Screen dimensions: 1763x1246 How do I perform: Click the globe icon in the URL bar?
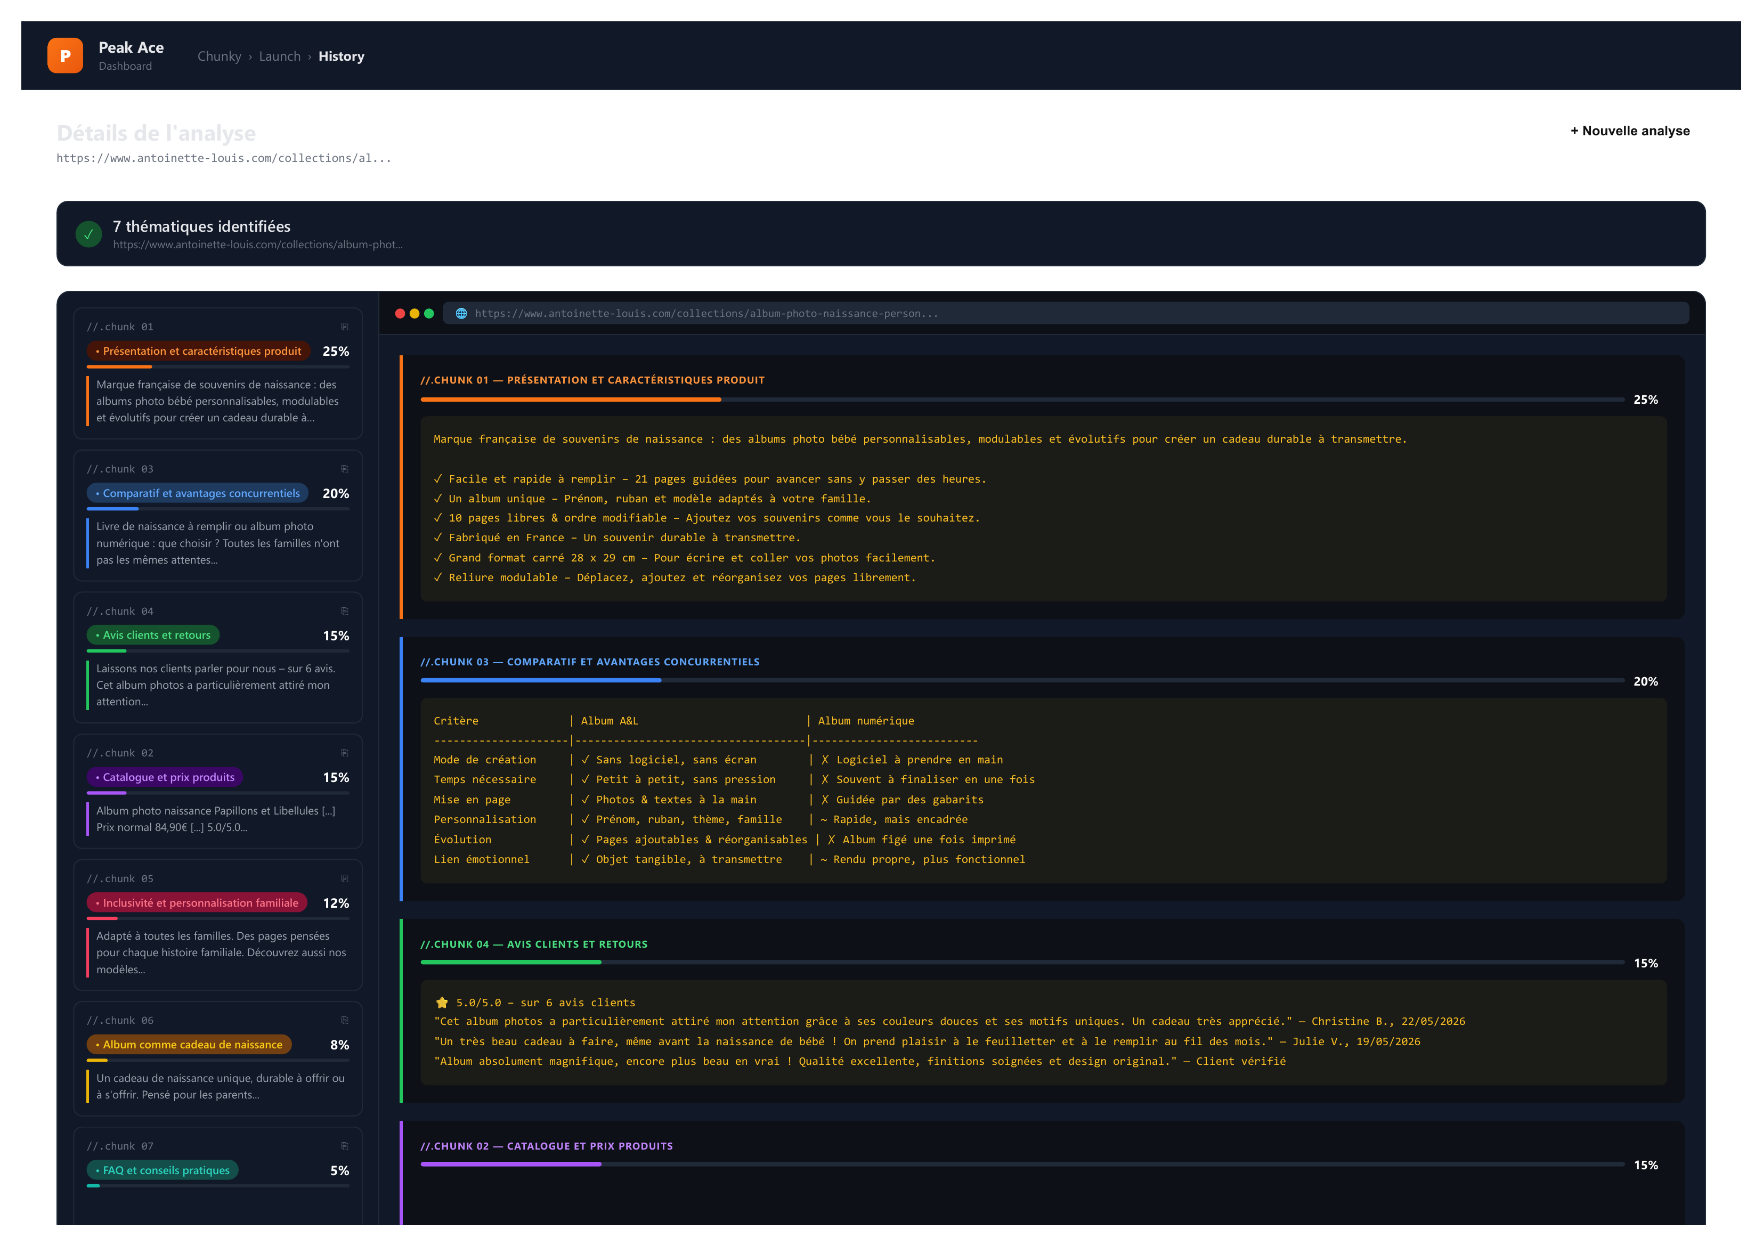tap(461, 313)
